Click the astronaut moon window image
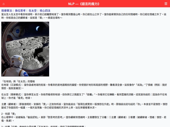This screenshot has height=127, width=170. pos(25,49)
